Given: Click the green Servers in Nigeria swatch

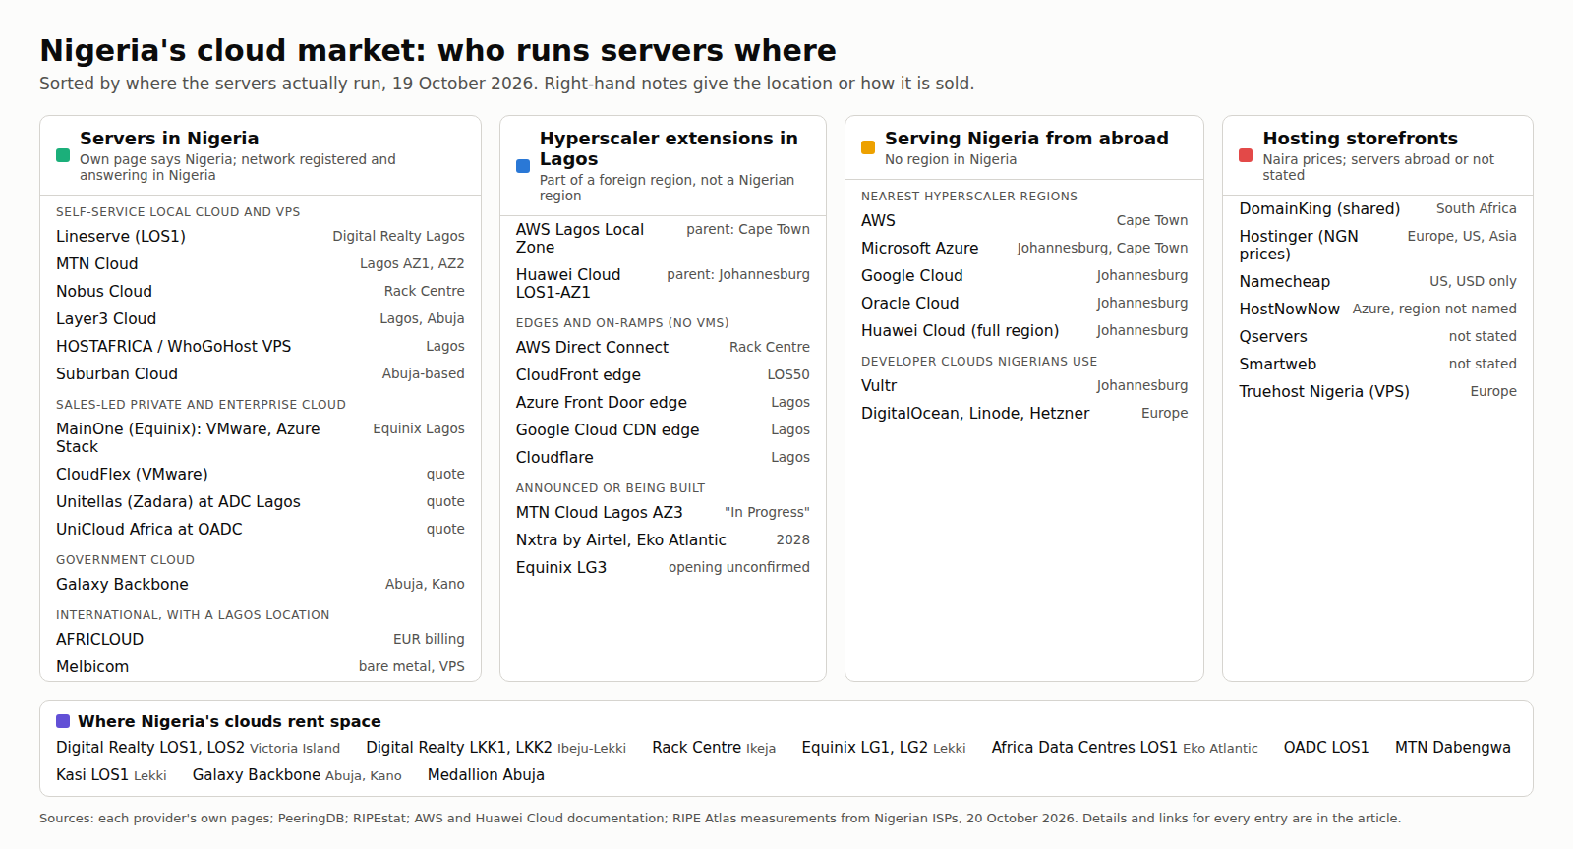Looking at the screenshot, I should click(63, 155).
